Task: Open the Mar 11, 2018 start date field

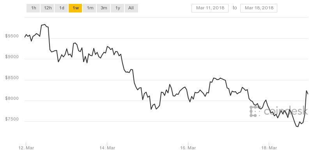Action: [210, 8]
